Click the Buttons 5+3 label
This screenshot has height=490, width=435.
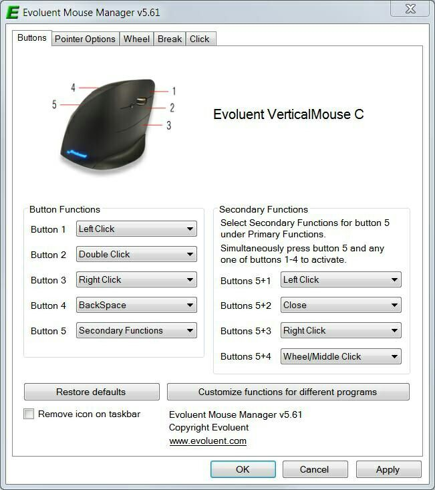246,331
